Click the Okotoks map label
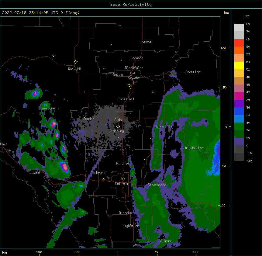The image size is (262, 256). (125, 213)
